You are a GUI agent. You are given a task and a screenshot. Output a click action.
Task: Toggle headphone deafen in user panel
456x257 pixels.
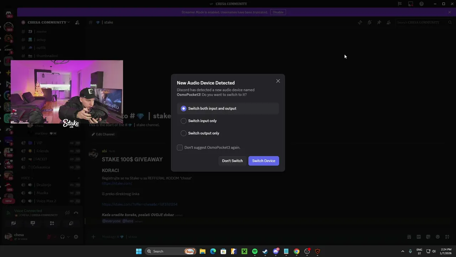point(62,237)
